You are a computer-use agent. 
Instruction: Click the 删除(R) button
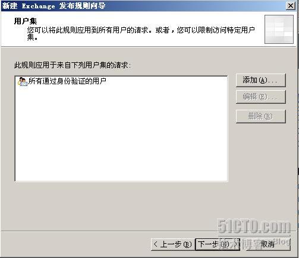[x=261, y=116]
